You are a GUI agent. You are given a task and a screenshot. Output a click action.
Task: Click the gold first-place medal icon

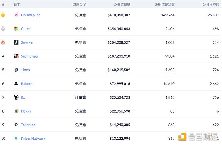[3, 15]
